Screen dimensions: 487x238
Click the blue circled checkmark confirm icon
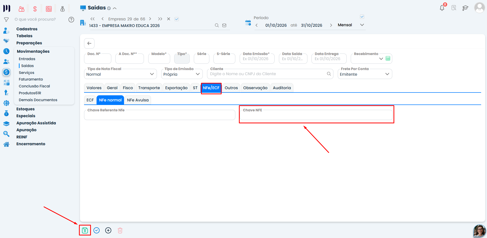pyautogui.click(x=97, y=230)
